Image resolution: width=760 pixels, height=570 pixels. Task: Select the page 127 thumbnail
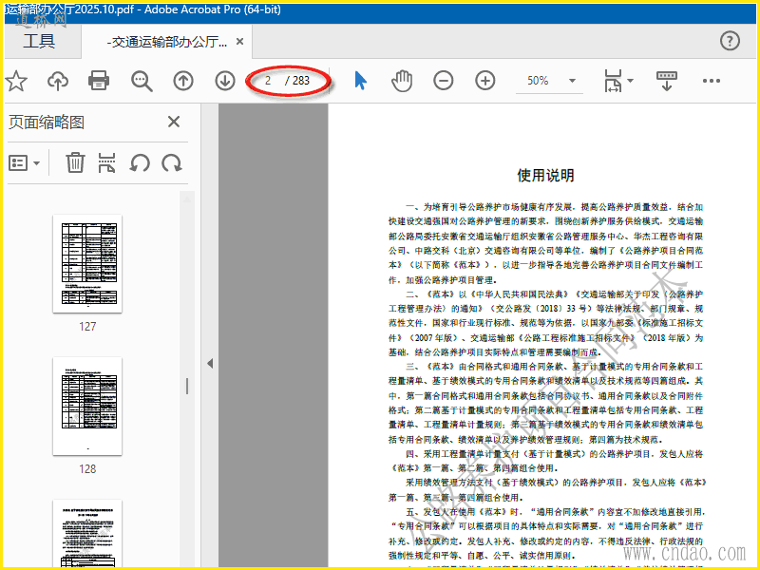click(x=87, y=264)
